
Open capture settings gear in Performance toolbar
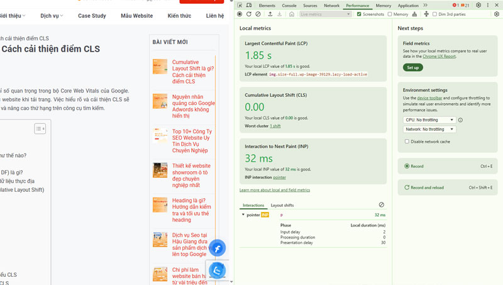tap(497, 14)
